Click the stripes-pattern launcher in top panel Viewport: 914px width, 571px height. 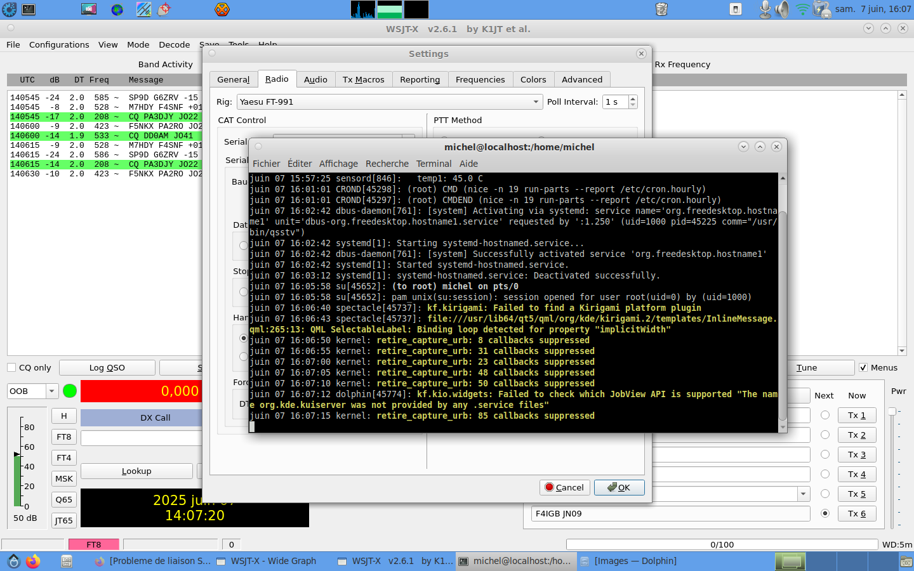[144, 9]
